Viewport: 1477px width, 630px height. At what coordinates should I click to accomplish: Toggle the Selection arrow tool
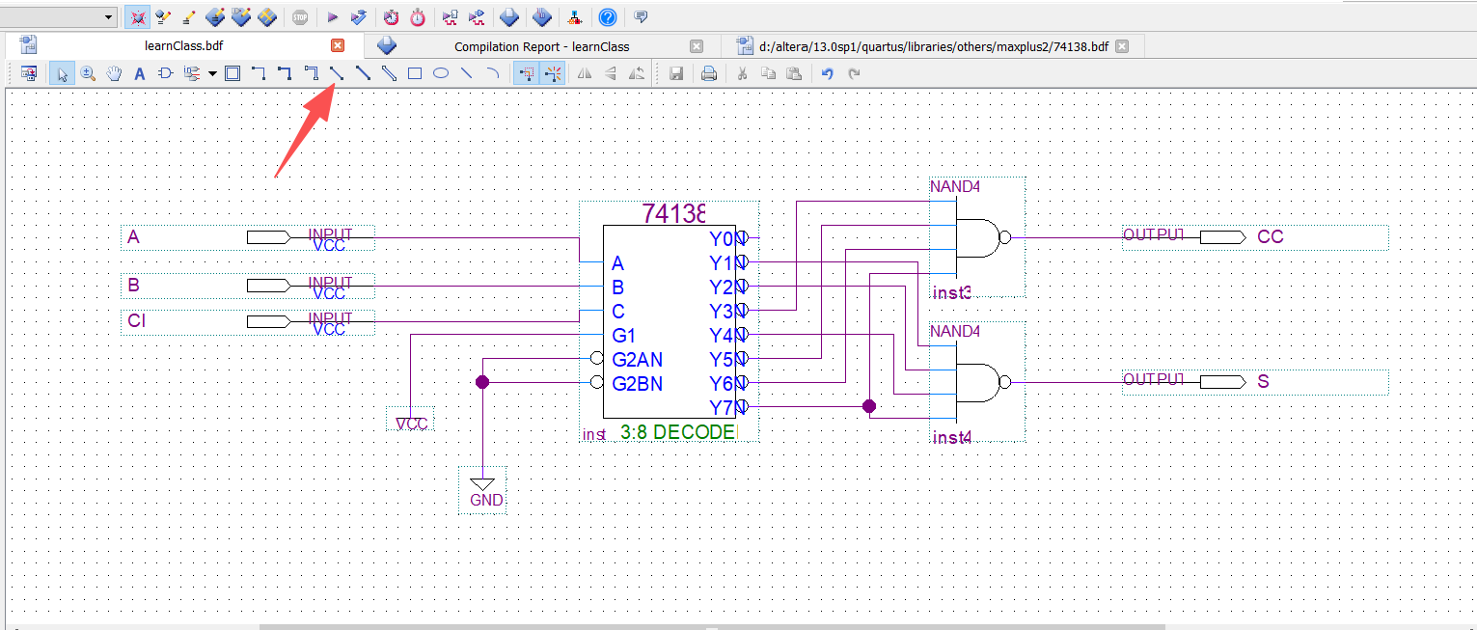(62, 73)
